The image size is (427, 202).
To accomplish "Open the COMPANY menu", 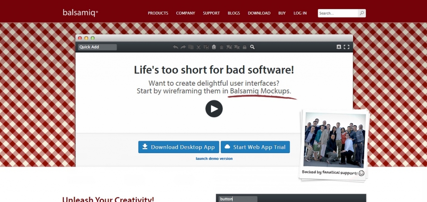I will pyautogui.click(x=186, y=13).
